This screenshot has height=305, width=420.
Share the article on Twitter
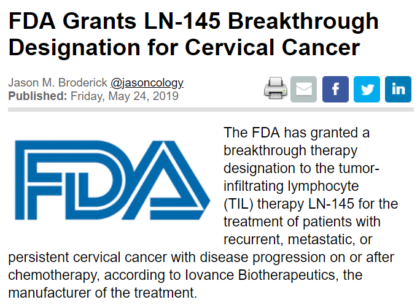[367, 90]
